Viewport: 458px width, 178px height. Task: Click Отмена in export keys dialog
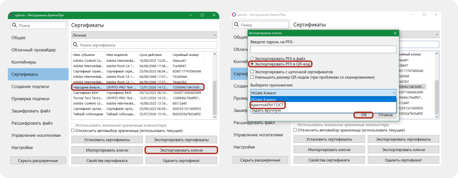[386, 115]
